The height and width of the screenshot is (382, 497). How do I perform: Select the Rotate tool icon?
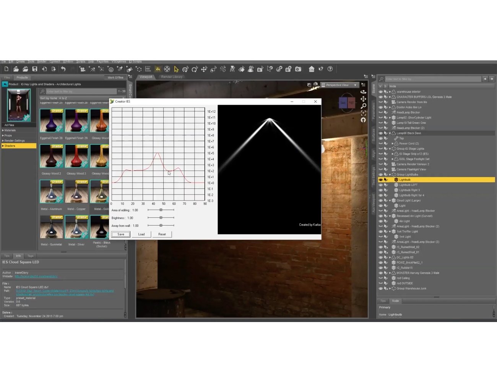tap(195, 69)
